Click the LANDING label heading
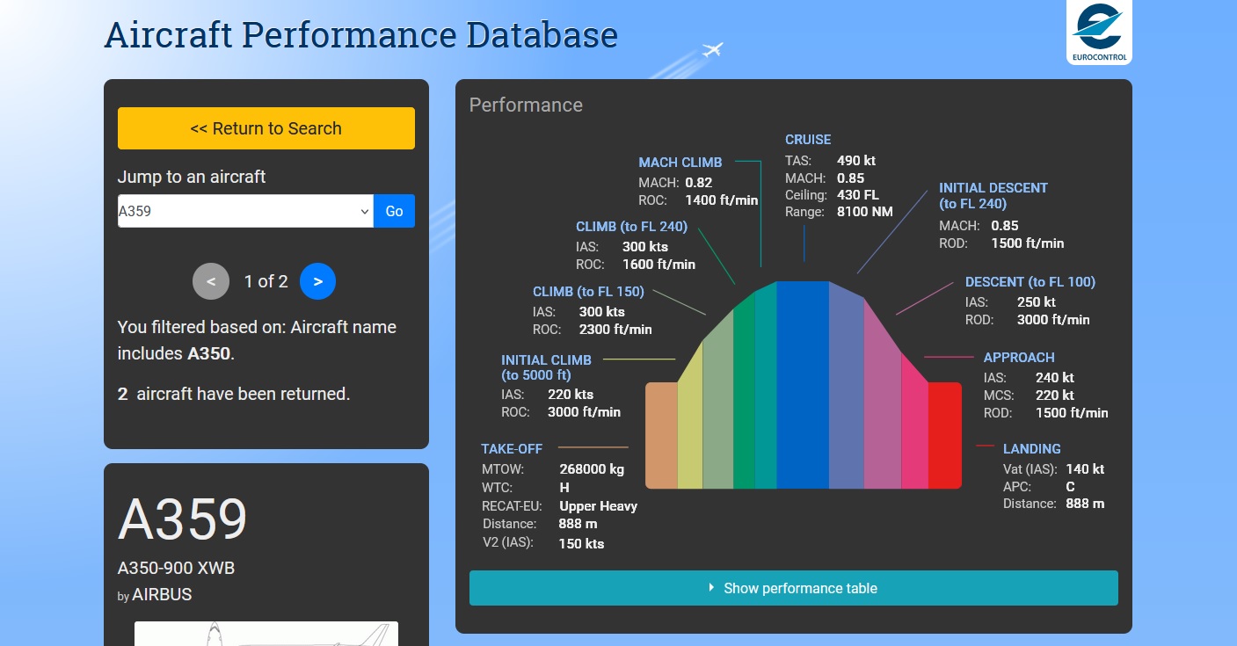Viewport: 1237px width, 646px height. (x=1031, y=448)
